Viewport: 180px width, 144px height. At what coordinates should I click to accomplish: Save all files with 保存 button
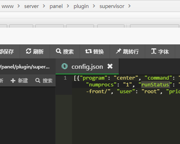(x=7, y=52)
